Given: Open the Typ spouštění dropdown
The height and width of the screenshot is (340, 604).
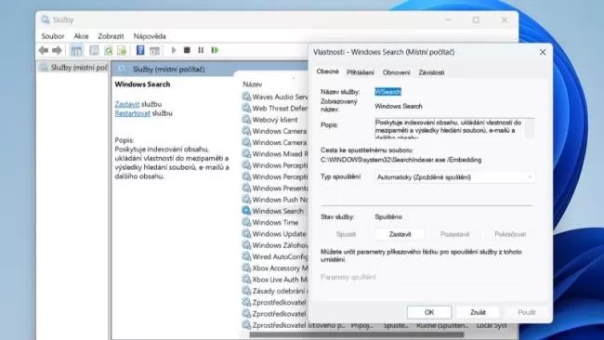Looking at the screenshot, I should [455, 177].
